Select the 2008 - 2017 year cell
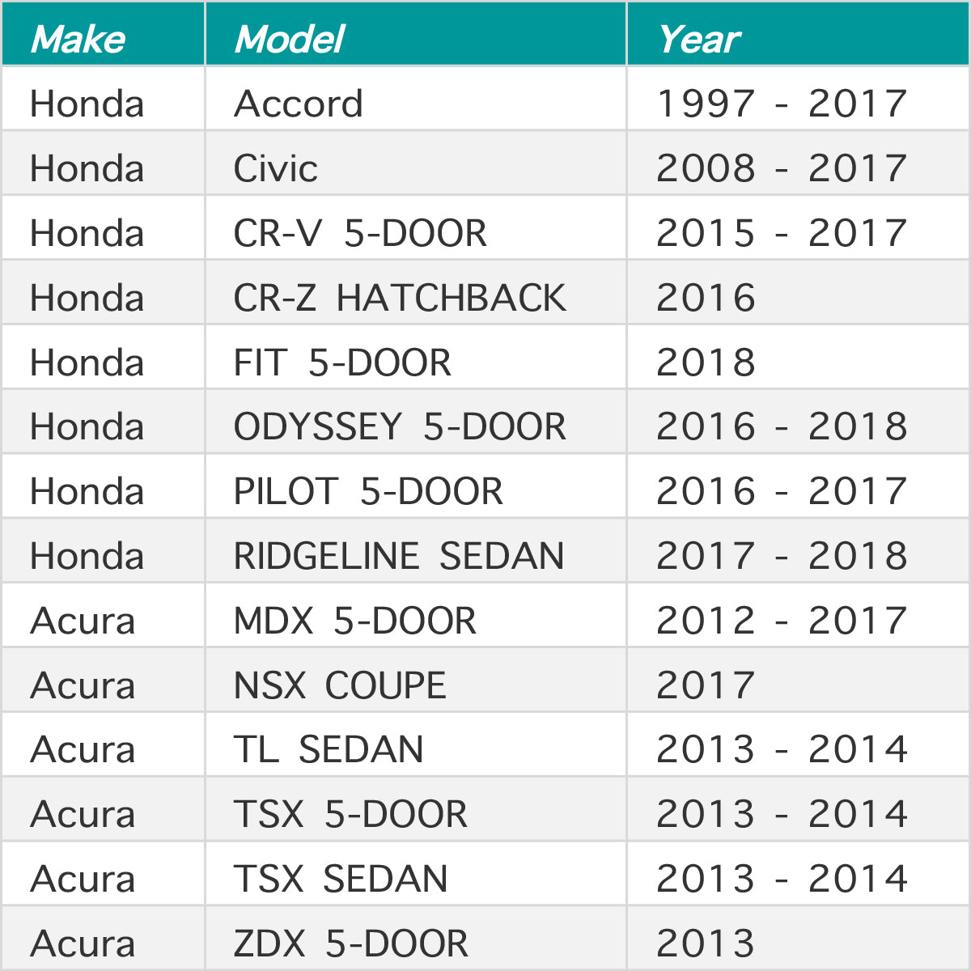This screenshot has height=971, width=971. [x=798, y=163]
